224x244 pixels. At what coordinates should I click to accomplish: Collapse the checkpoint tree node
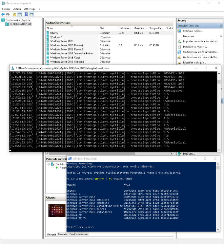[49, 164]
